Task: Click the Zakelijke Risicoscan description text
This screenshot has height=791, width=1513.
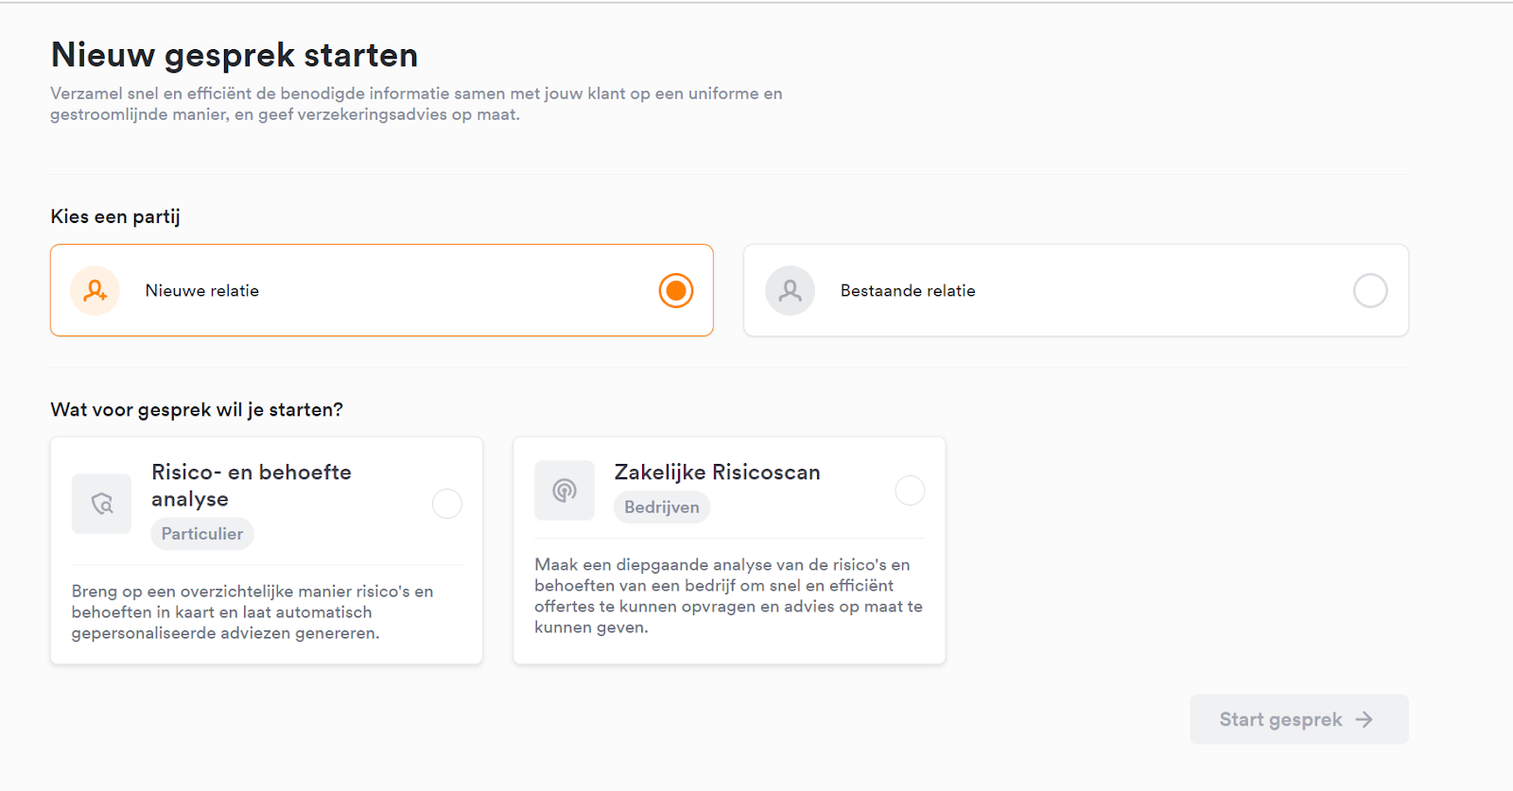Action: click(x=728, y=595)
